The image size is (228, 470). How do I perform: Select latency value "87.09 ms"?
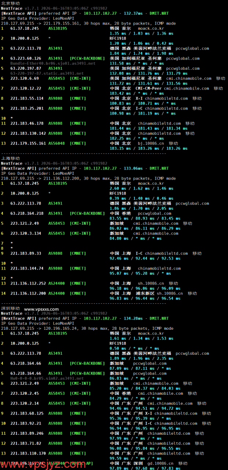[x=119, y=368]
